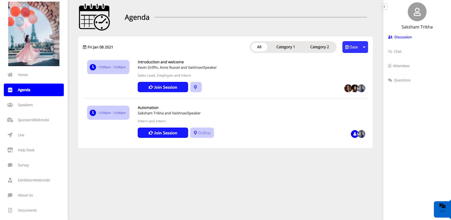
Task: Click the Questions comments icon
Action: pyautogui.click(x=390, y=80)
